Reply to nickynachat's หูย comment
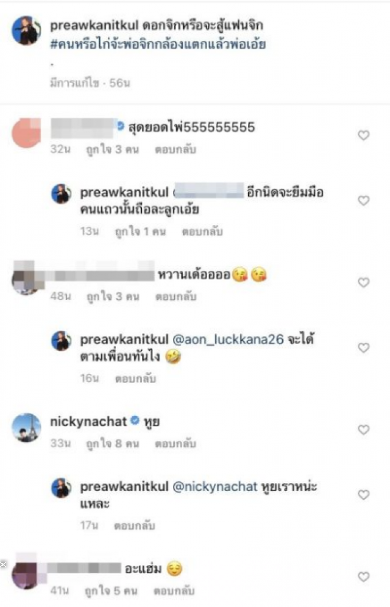The image size is (390, 607). coord(175,444)
